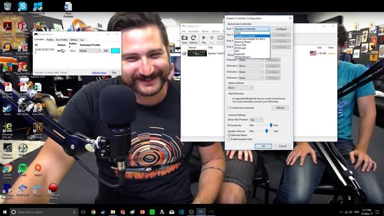Open the Port 1 controller dropdown

(x=252, y=29)
